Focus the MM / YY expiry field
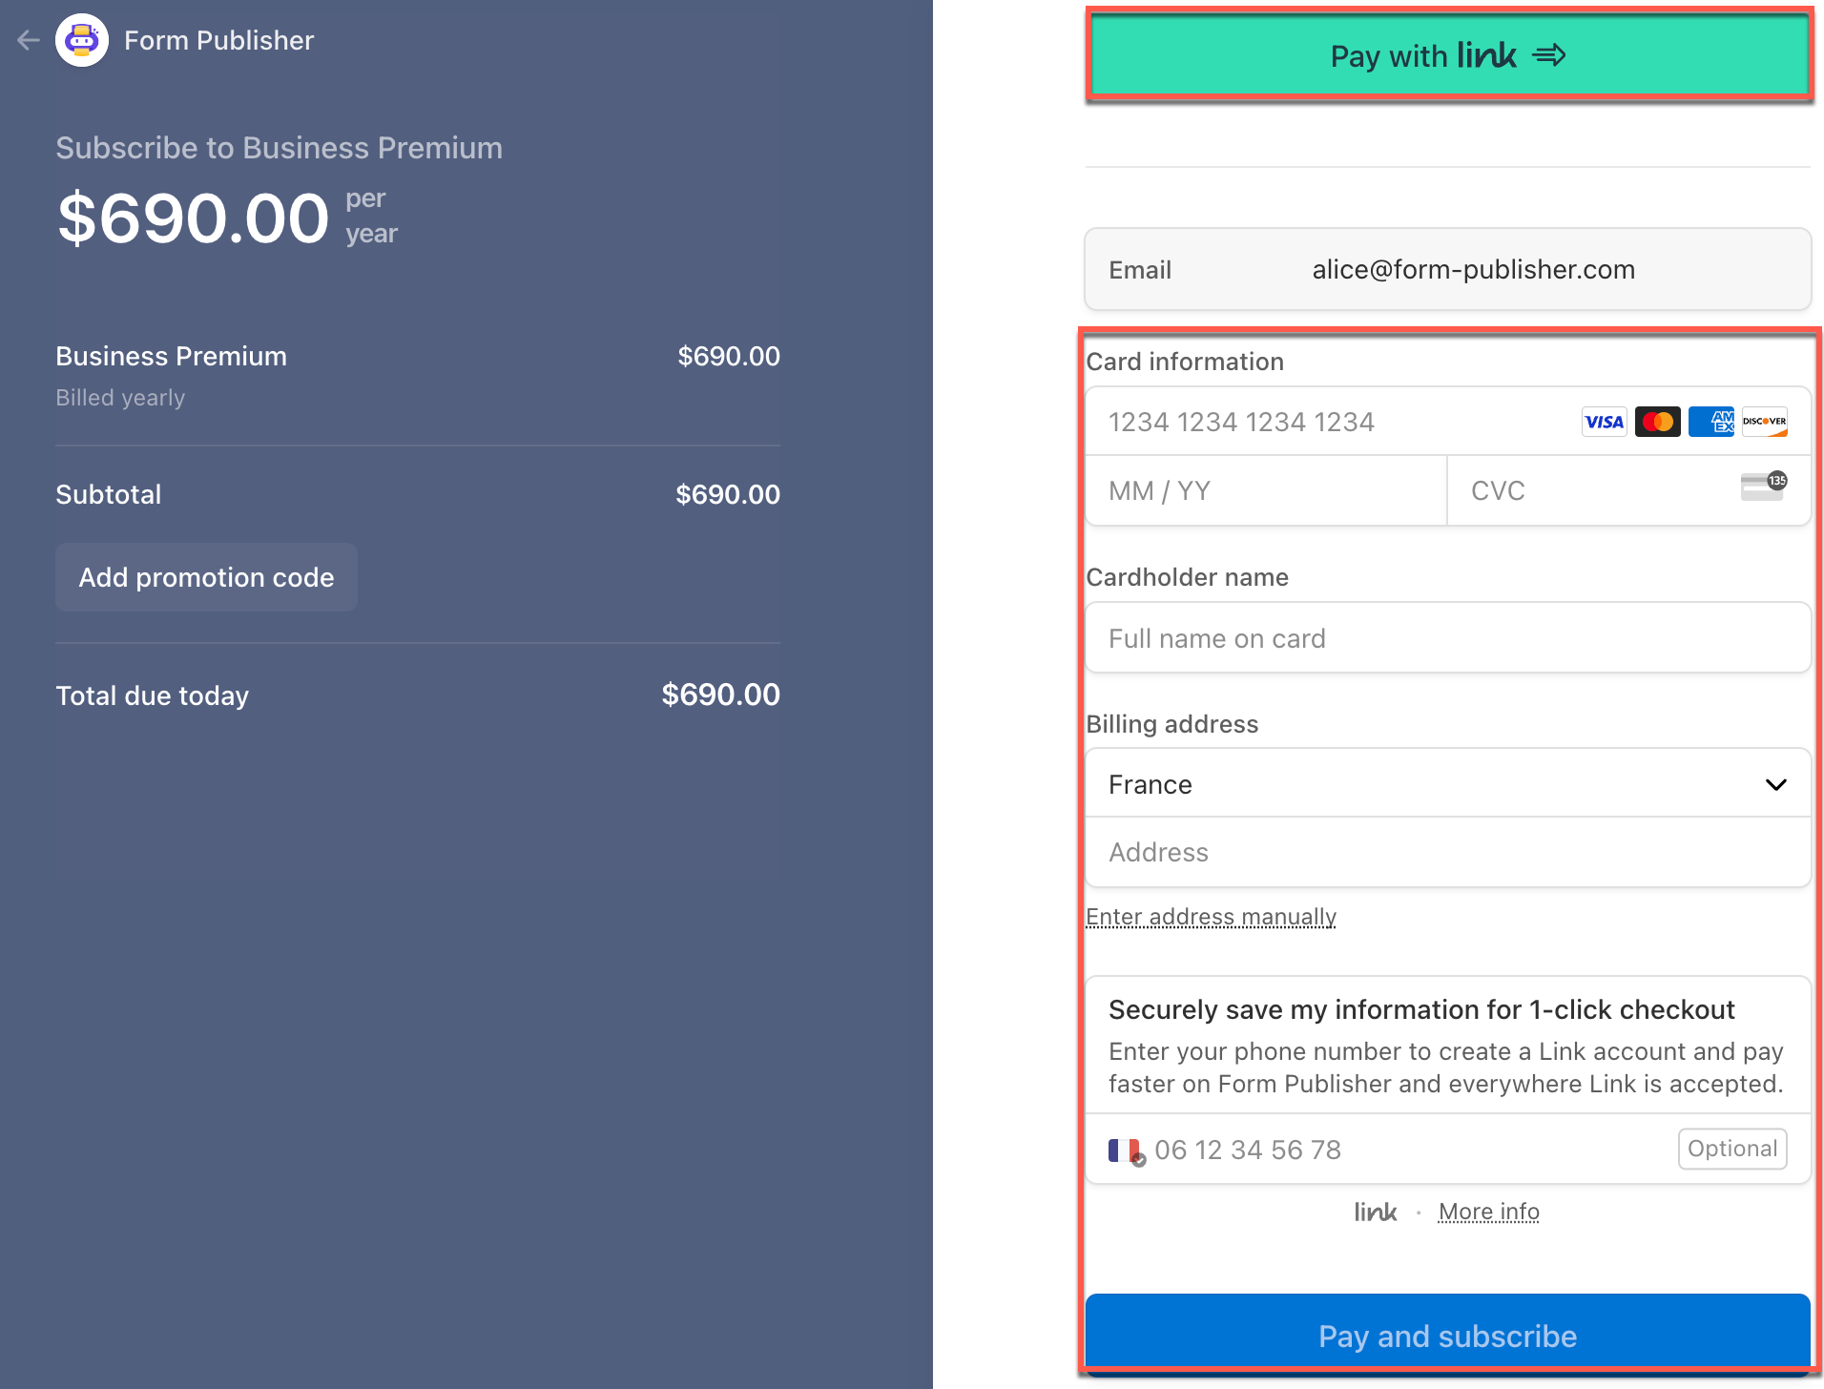Screen dimensions: 1824x1389 [1266, 490]
